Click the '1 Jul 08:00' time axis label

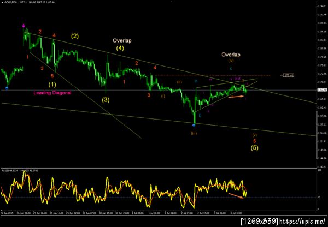pyautogui.click(x=137, y=214)
